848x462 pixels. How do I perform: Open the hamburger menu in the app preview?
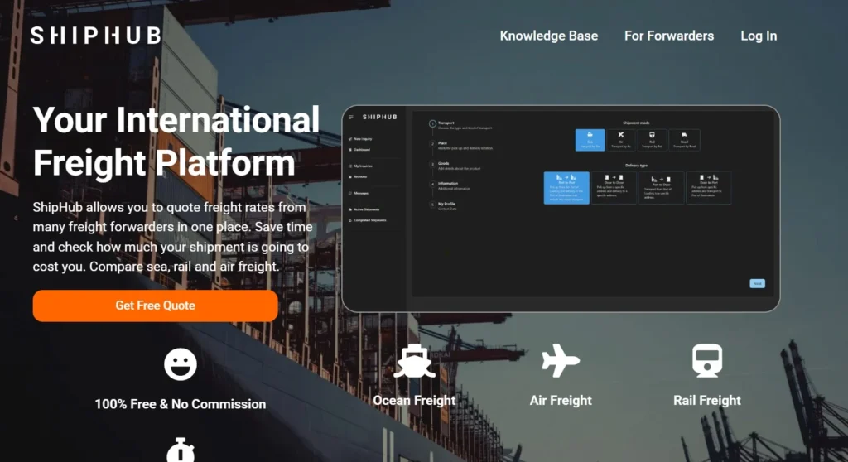click(351, 118)
